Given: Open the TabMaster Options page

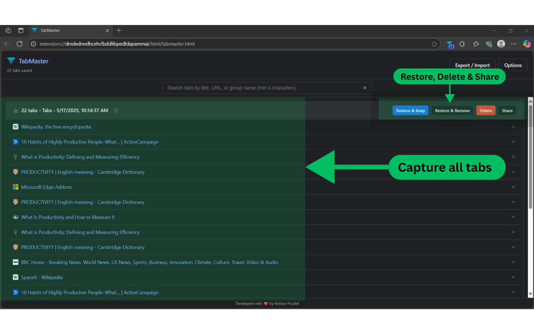Looking at the screenshot, I should (513, 65).
